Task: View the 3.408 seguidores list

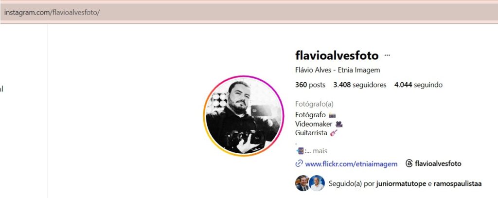Action: [360, 85]
